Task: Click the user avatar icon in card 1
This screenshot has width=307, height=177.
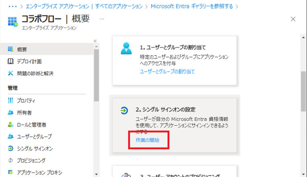Action: tap(126, 48)
